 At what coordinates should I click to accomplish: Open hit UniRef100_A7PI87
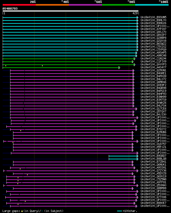click(x=153, y=29)
